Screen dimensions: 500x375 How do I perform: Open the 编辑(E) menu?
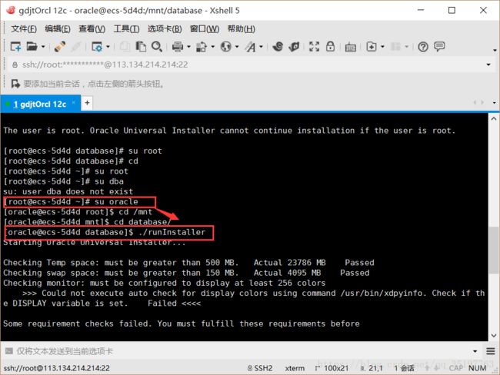tap(58, 29)
